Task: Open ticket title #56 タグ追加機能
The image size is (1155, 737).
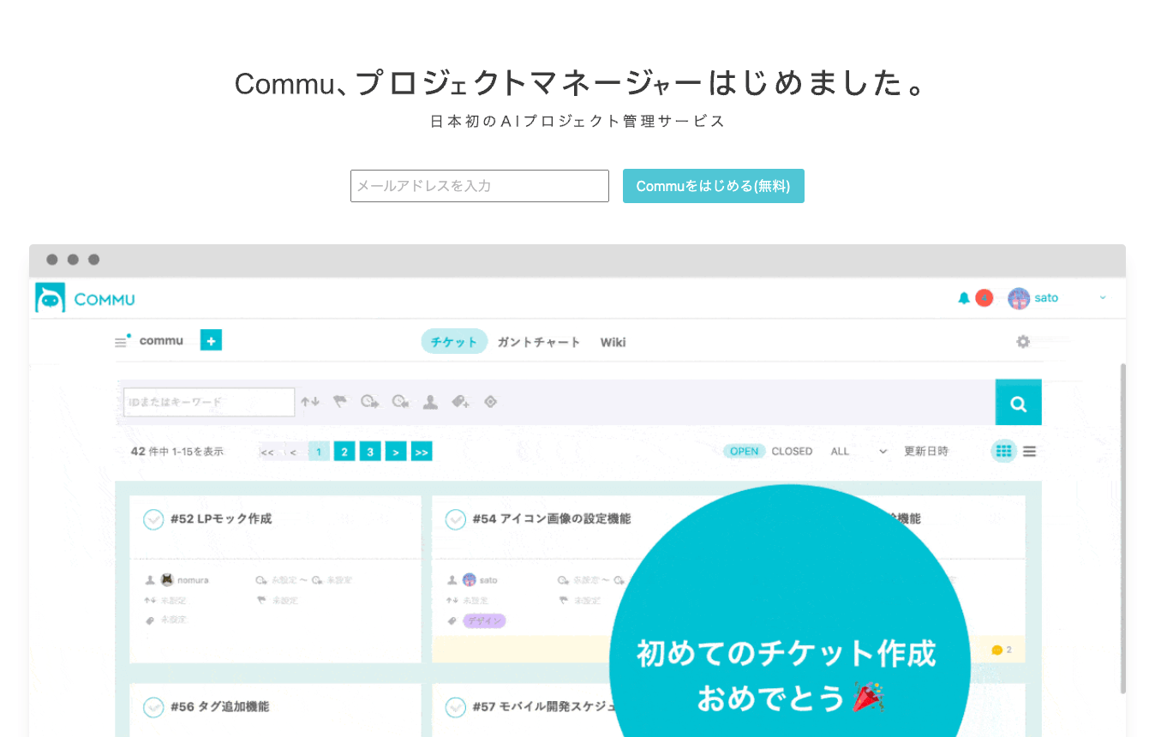Action: (x=220, y=706)
